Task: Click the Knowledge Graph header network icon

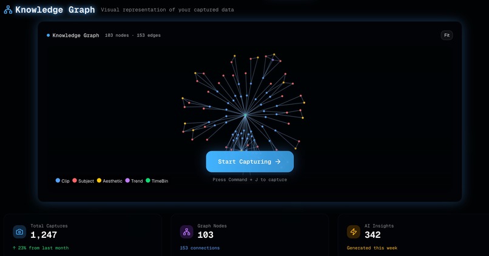Action: 8,10
